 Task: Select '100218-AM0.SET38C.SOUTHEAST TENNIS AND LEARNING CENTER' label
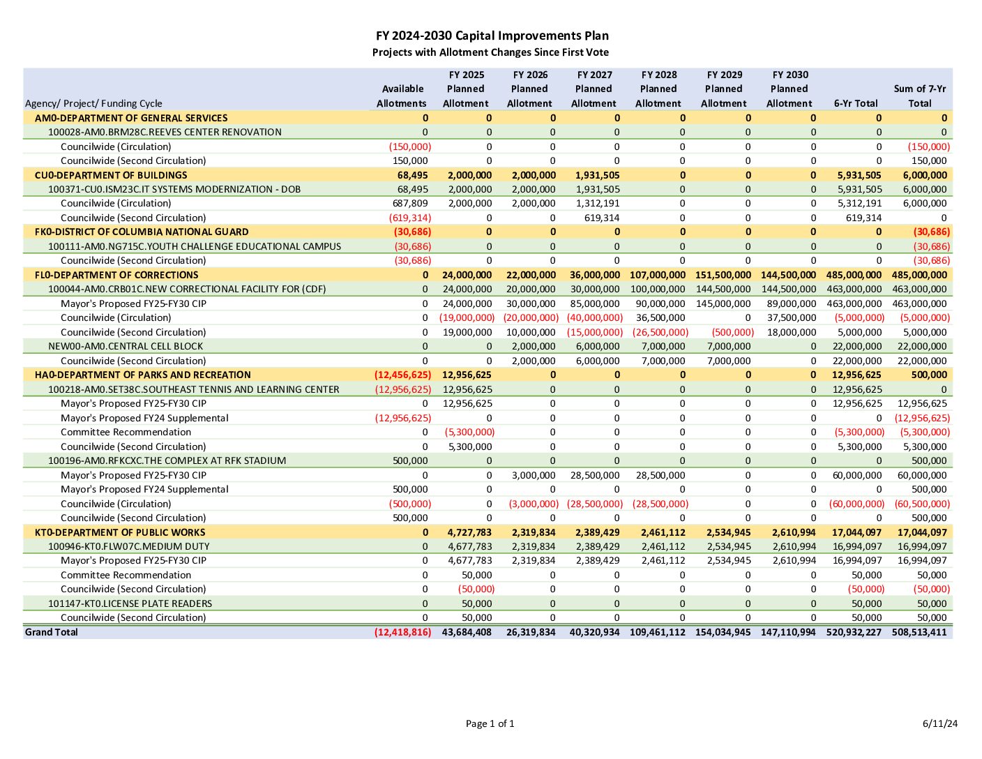pos(194,389)
